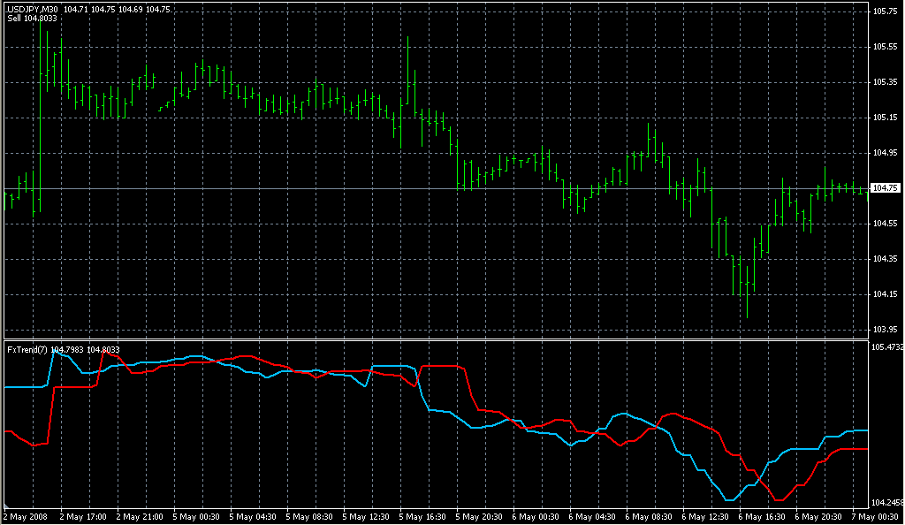905x525 pixels.
Task: Click the 105.75 price scale label
Action: pos(885,11)
